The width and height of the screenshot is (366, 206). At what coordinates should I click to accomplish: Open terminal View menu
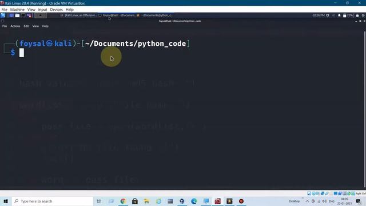point(35,26)
